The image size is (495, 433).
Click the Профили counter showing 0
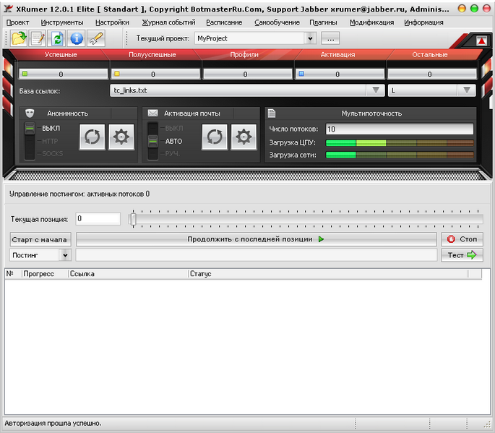click(248, 74)
